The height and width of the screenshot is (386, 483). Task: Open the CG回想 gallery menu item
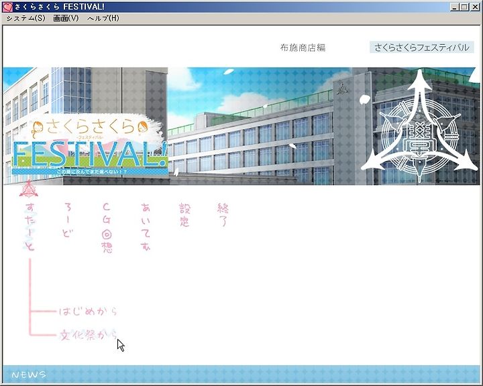point(107,228)
